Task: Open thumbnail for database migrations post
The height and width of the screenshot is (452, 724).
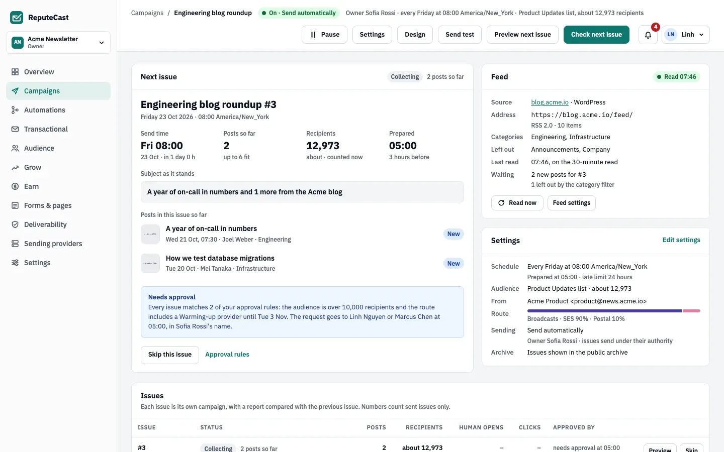Action: pyautogui.click(x=150, y=264)
